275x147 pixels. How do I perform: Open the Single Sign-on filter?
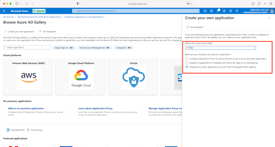[x=64, y=48]
